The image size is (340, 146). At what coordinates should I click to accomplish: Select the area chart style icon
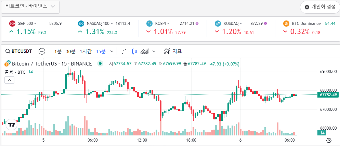tap(145, 52)
